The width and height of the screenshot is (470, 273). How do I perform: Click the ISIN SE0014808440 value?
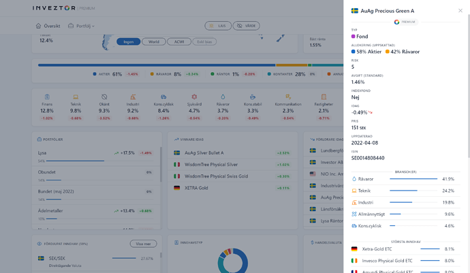pyautogui.click(x=368, y=158)
